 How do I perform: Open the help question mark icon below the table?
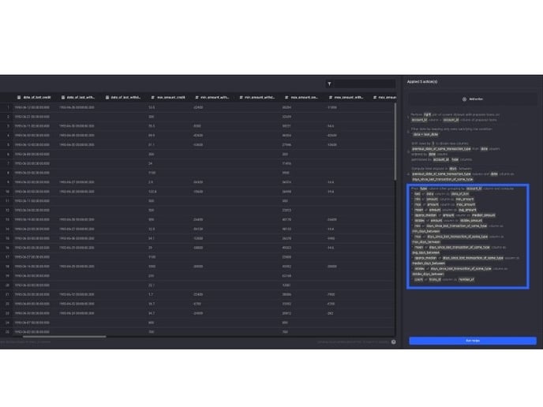pyautogui.click(x=393, y=342)
